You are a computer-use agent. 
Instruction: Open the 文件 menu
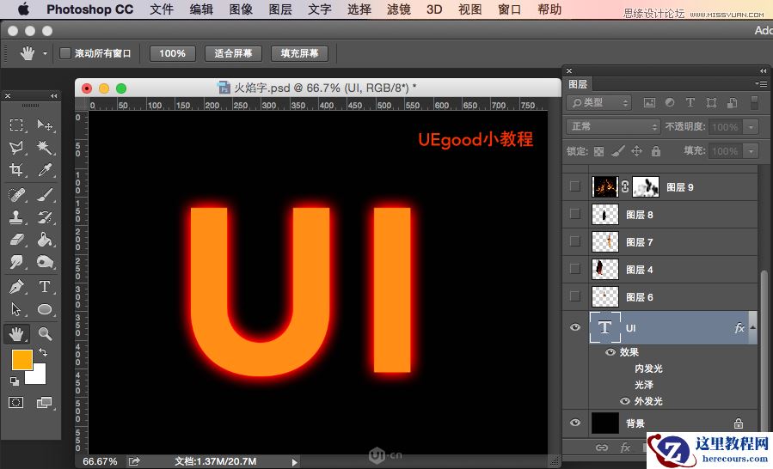162,9
